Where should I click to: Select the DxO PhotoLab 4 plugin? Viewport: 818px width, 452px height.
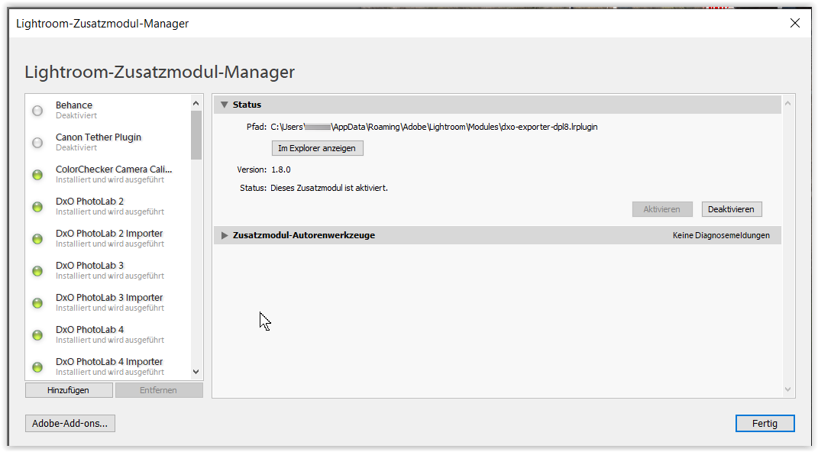[x=108, y=334]
